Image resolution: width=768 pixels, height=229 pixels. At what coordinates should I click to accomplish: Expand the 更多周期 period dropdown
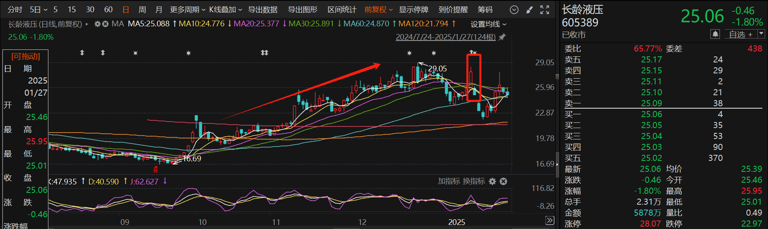click(x=187, y=10)
